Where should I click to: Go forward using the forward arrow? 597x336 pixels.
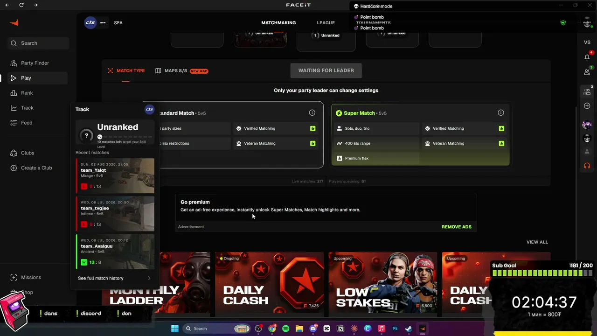[x=36, y=5]
